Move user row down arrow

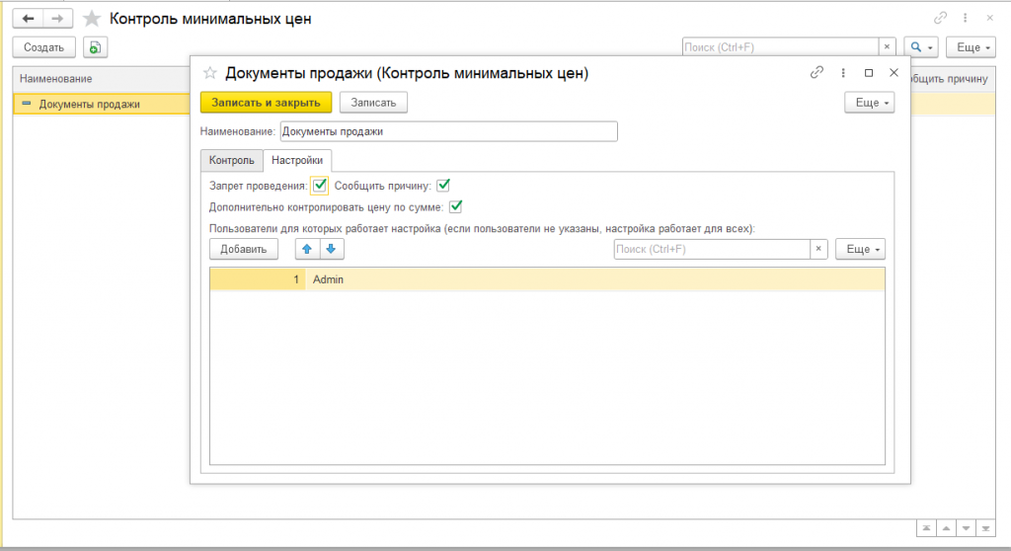331,249
